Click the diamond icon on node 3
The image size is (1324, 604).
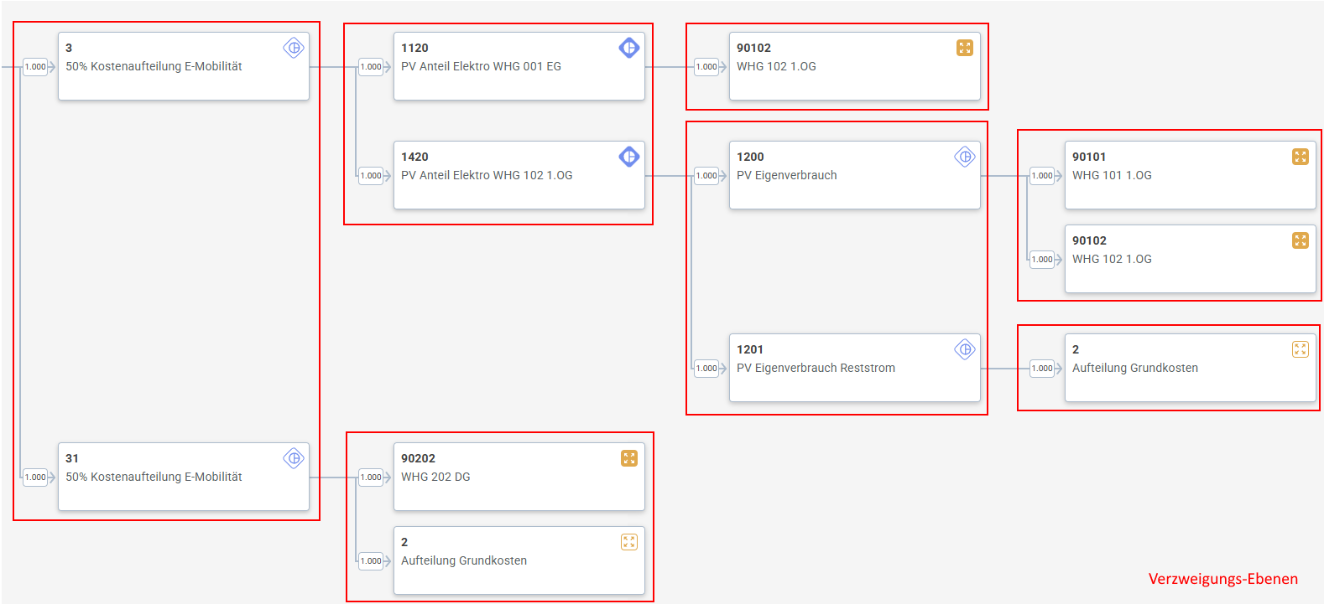293,48
